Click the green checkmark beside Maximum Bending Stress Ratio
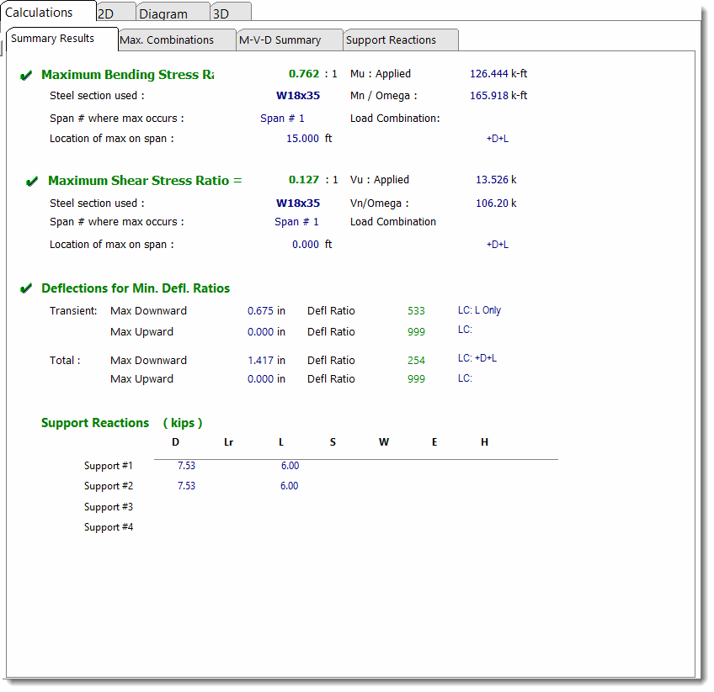Screen dimensions: 714x692 pos(26,76)
